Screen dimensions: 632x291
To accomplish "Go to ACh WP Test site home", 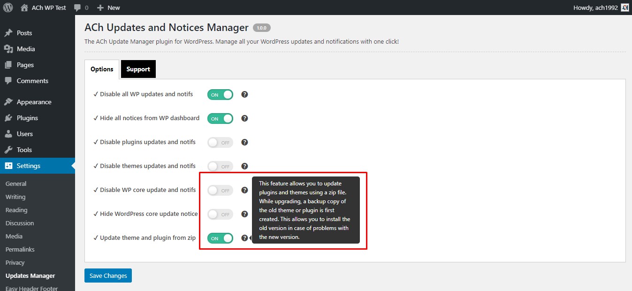I will click(44, 8).
